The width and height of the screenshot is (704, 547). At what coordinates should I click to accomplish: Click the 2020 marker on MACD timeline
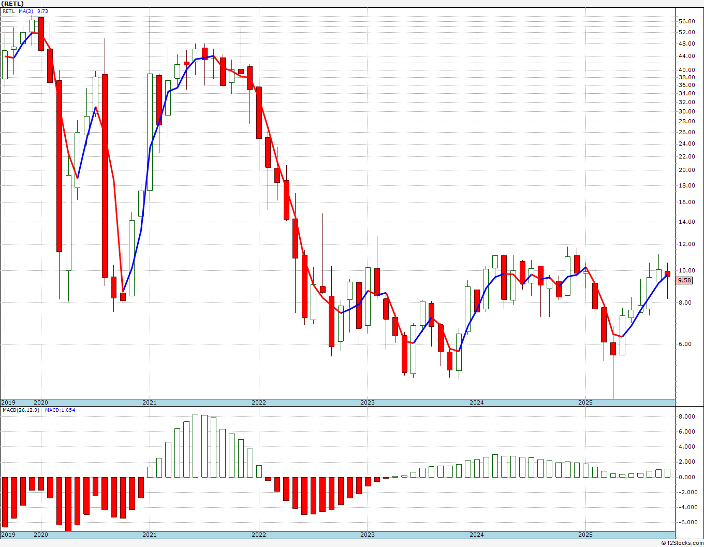point(40,534)
